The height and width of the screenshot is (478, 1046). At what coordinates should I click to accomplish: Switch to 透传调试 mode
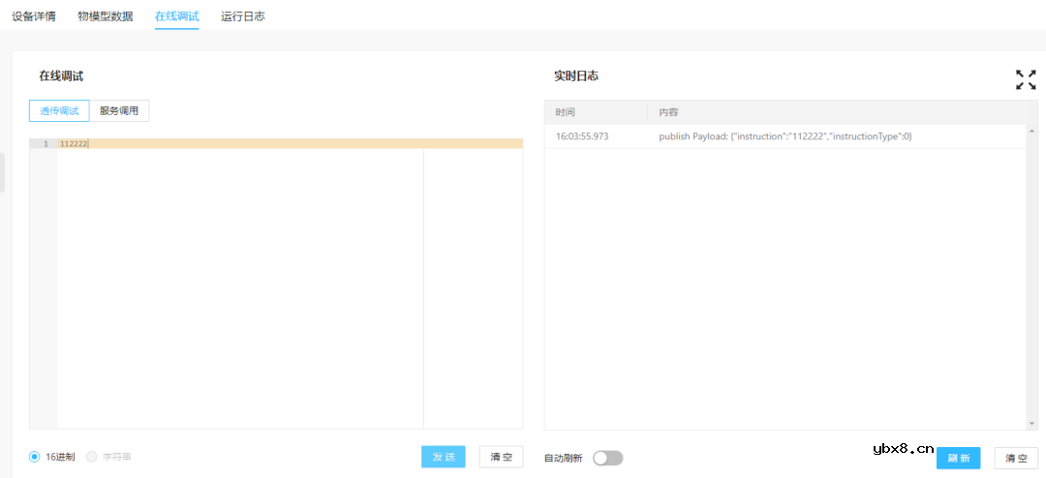coord(59,110)
